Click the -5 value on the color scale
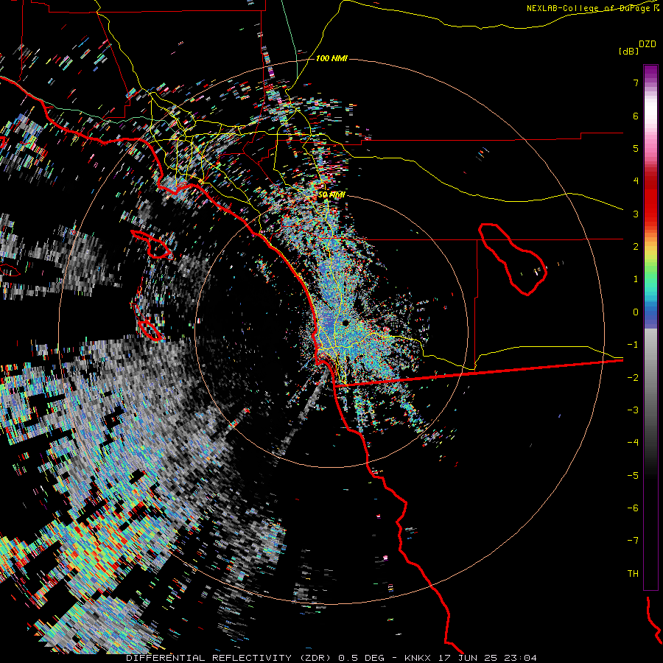Image resolution: width=663 pixels, height=663 pixels. [x=633, y=476]
